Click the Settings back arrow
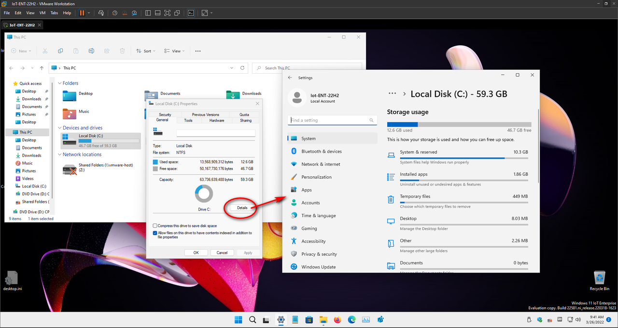618x328 pixels. [x=290, y=78]
